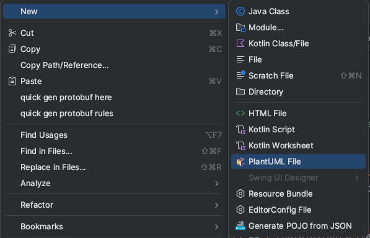The width and height of the screenshot is (370, 238).
Task: Click the Resource Bundle gear icon
Action: [240, 193]
